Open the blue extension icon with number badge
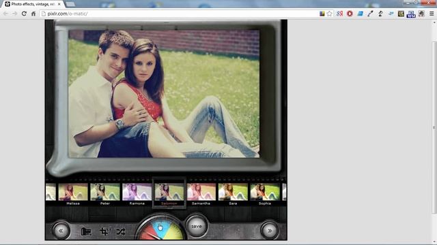This screenshot has height=245, width=437. (411, 14)
